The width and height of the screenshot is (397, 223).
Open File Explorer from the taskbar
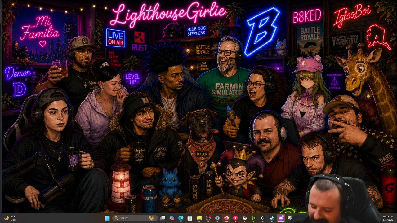199,218
